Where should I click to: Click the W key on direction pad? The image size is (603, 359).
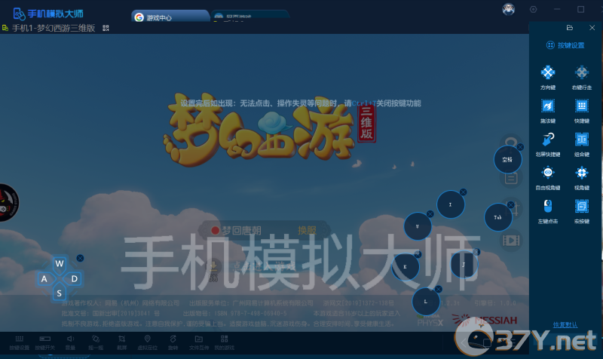pyautogui.click(x=60, y=263)
